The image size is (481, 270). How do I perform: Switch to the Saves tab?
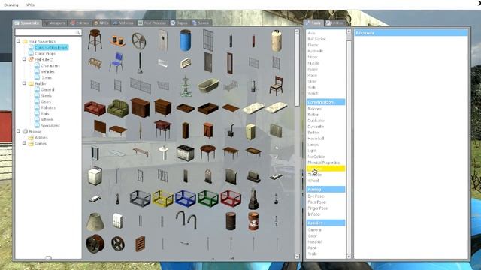click(x=201, y=22)
